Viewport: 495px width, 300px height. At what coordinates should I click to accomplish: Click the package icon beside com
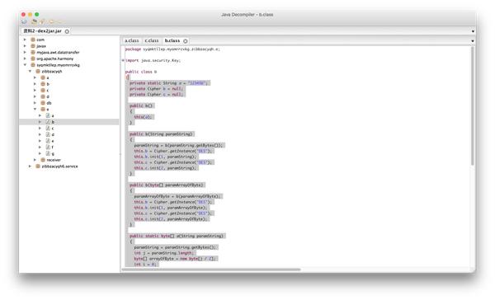tap(33, 40)
